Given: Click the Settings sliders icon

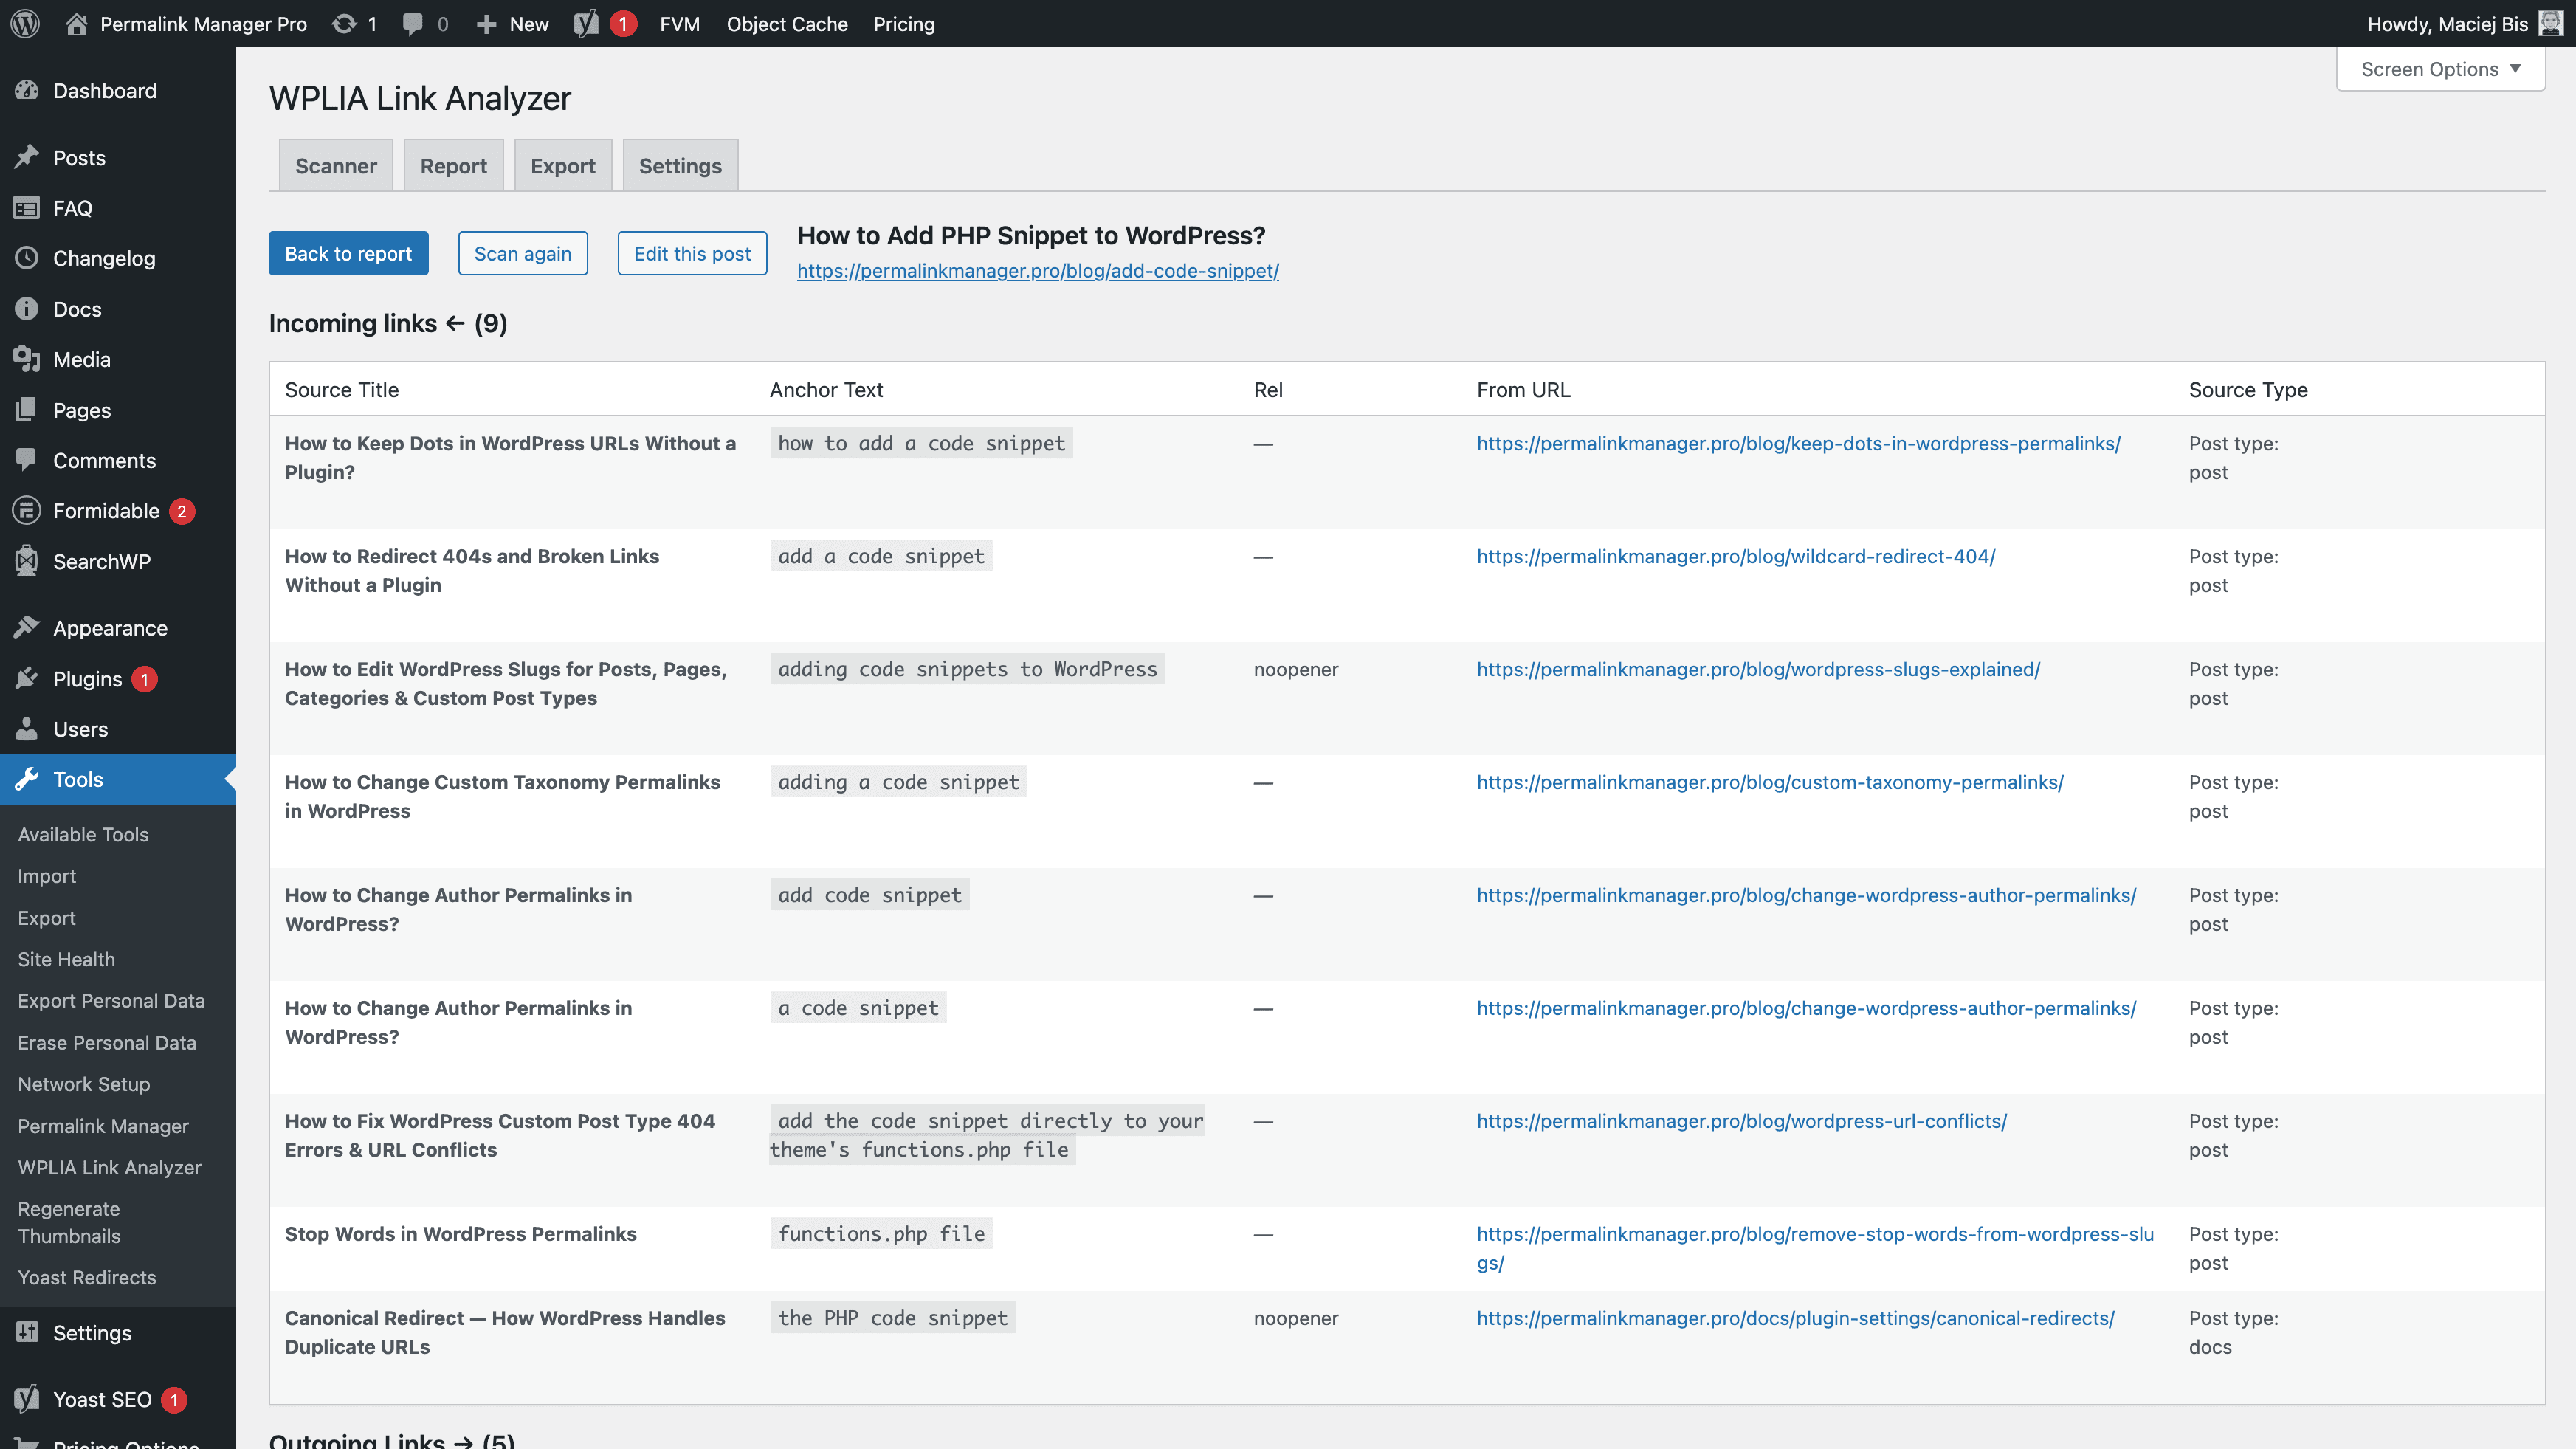Looking at the screenshot, I should (27, 1333).
